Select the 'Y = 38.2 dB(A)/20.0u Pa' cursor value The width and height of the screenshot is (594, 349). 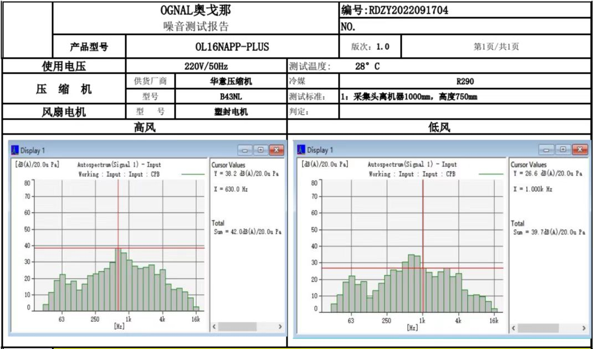(247, 174)
